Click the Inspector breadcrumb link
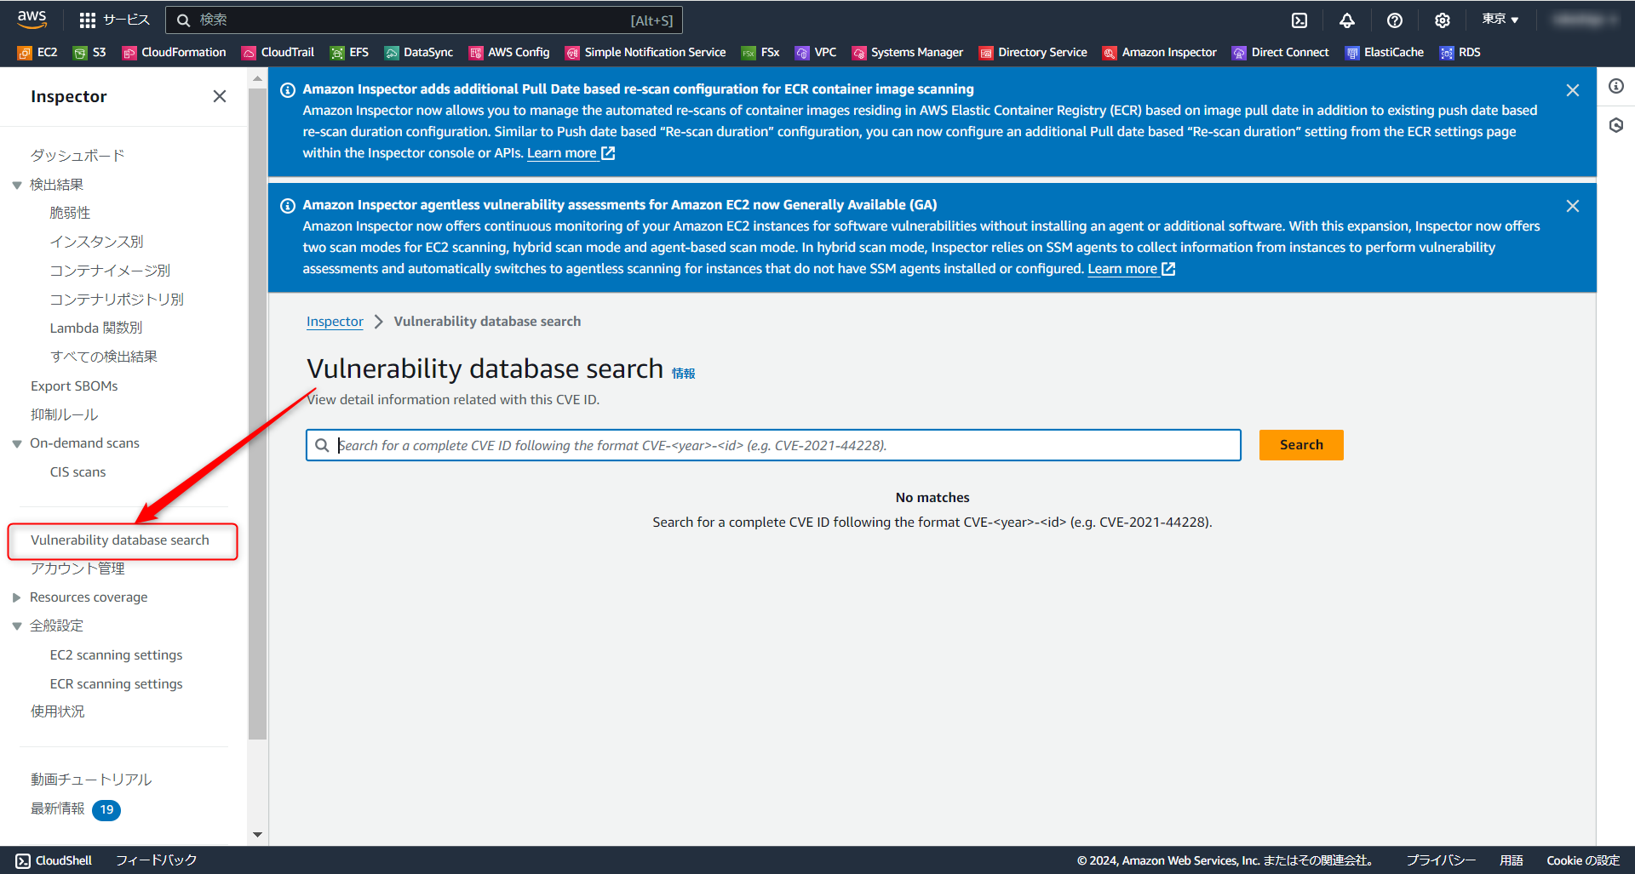This screenshot has height=874, width=1635. tap(335, 322)
